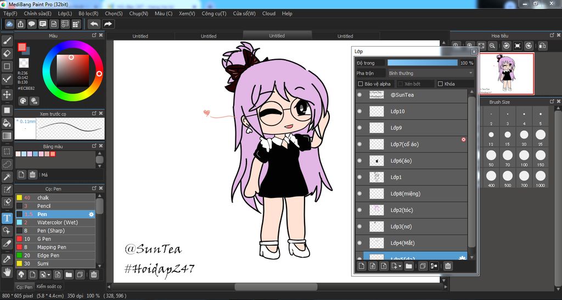Switch to the Kiểm soát cọ tab
The height and width of the screenshot is (300, 562).
pos(49,286)
